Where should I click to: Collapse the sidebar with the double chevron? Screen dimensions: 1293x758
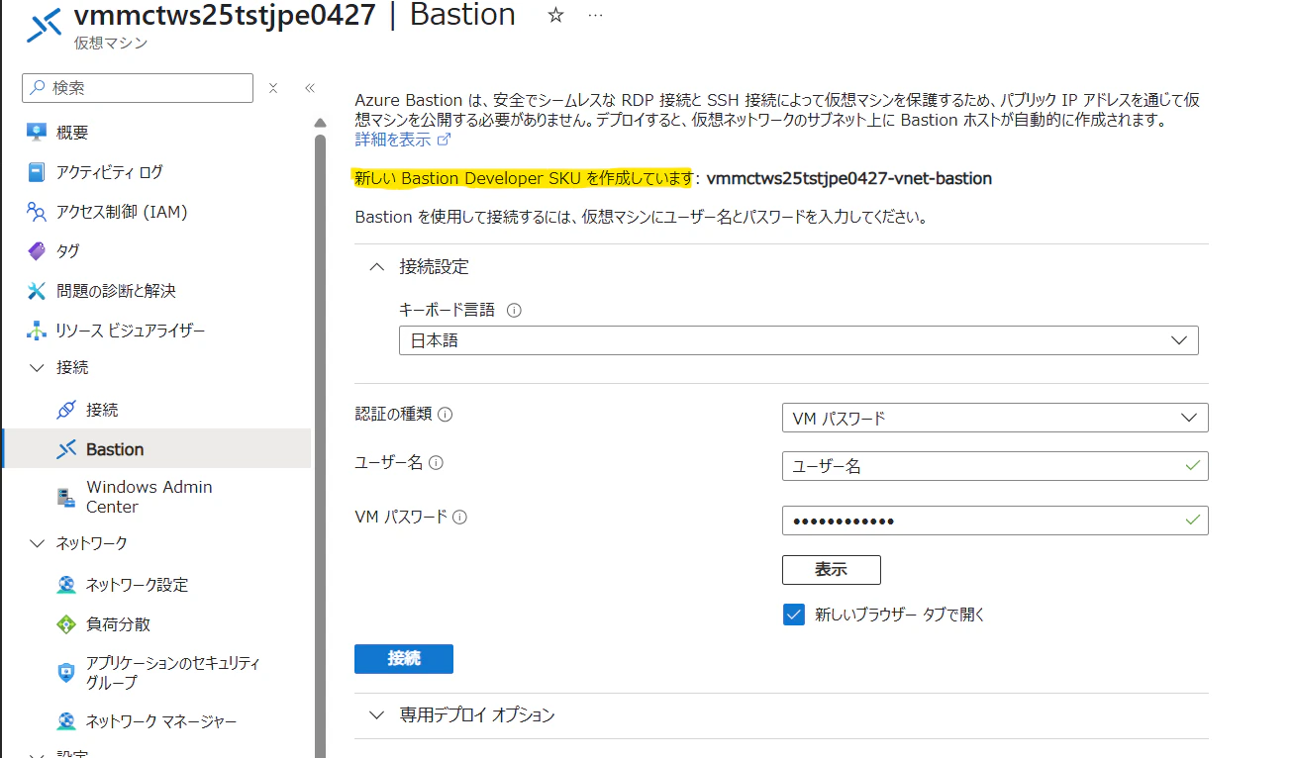coord(309,88)
